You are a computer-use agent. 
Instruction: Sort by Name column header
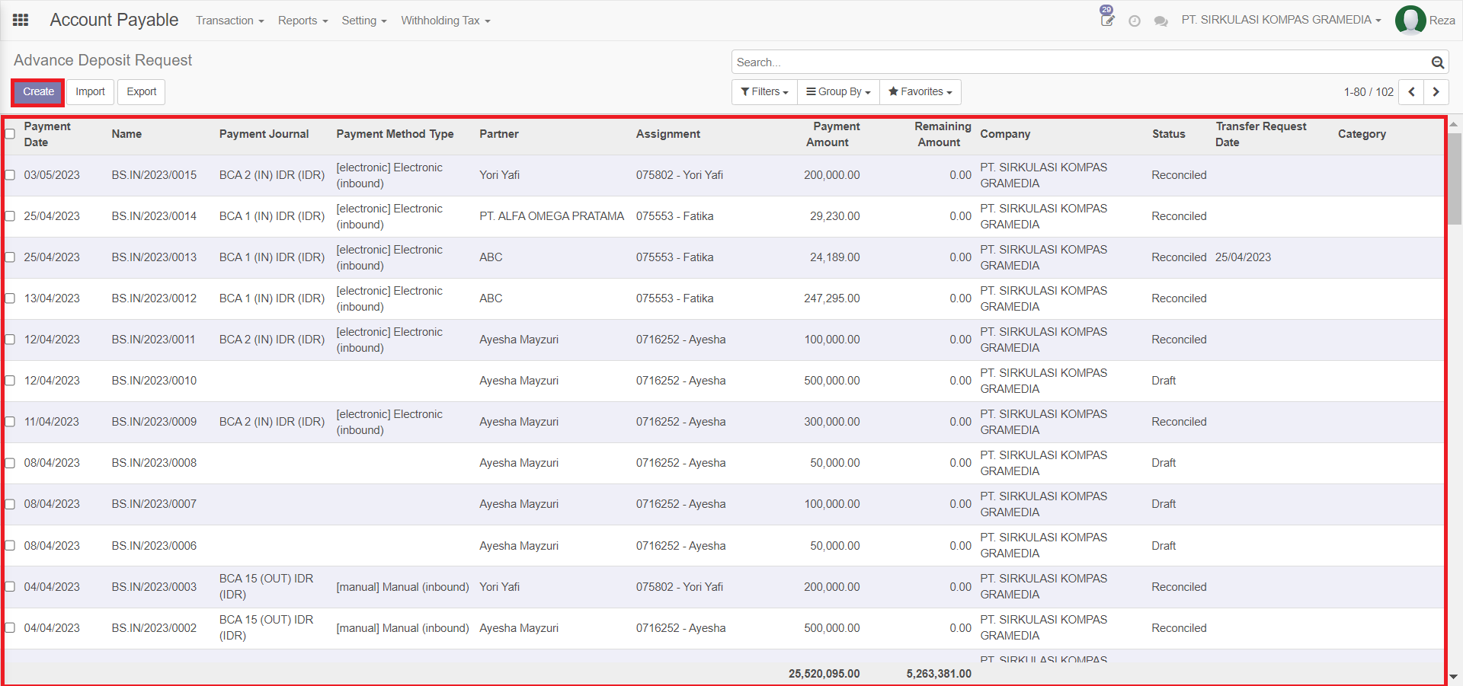126,134
